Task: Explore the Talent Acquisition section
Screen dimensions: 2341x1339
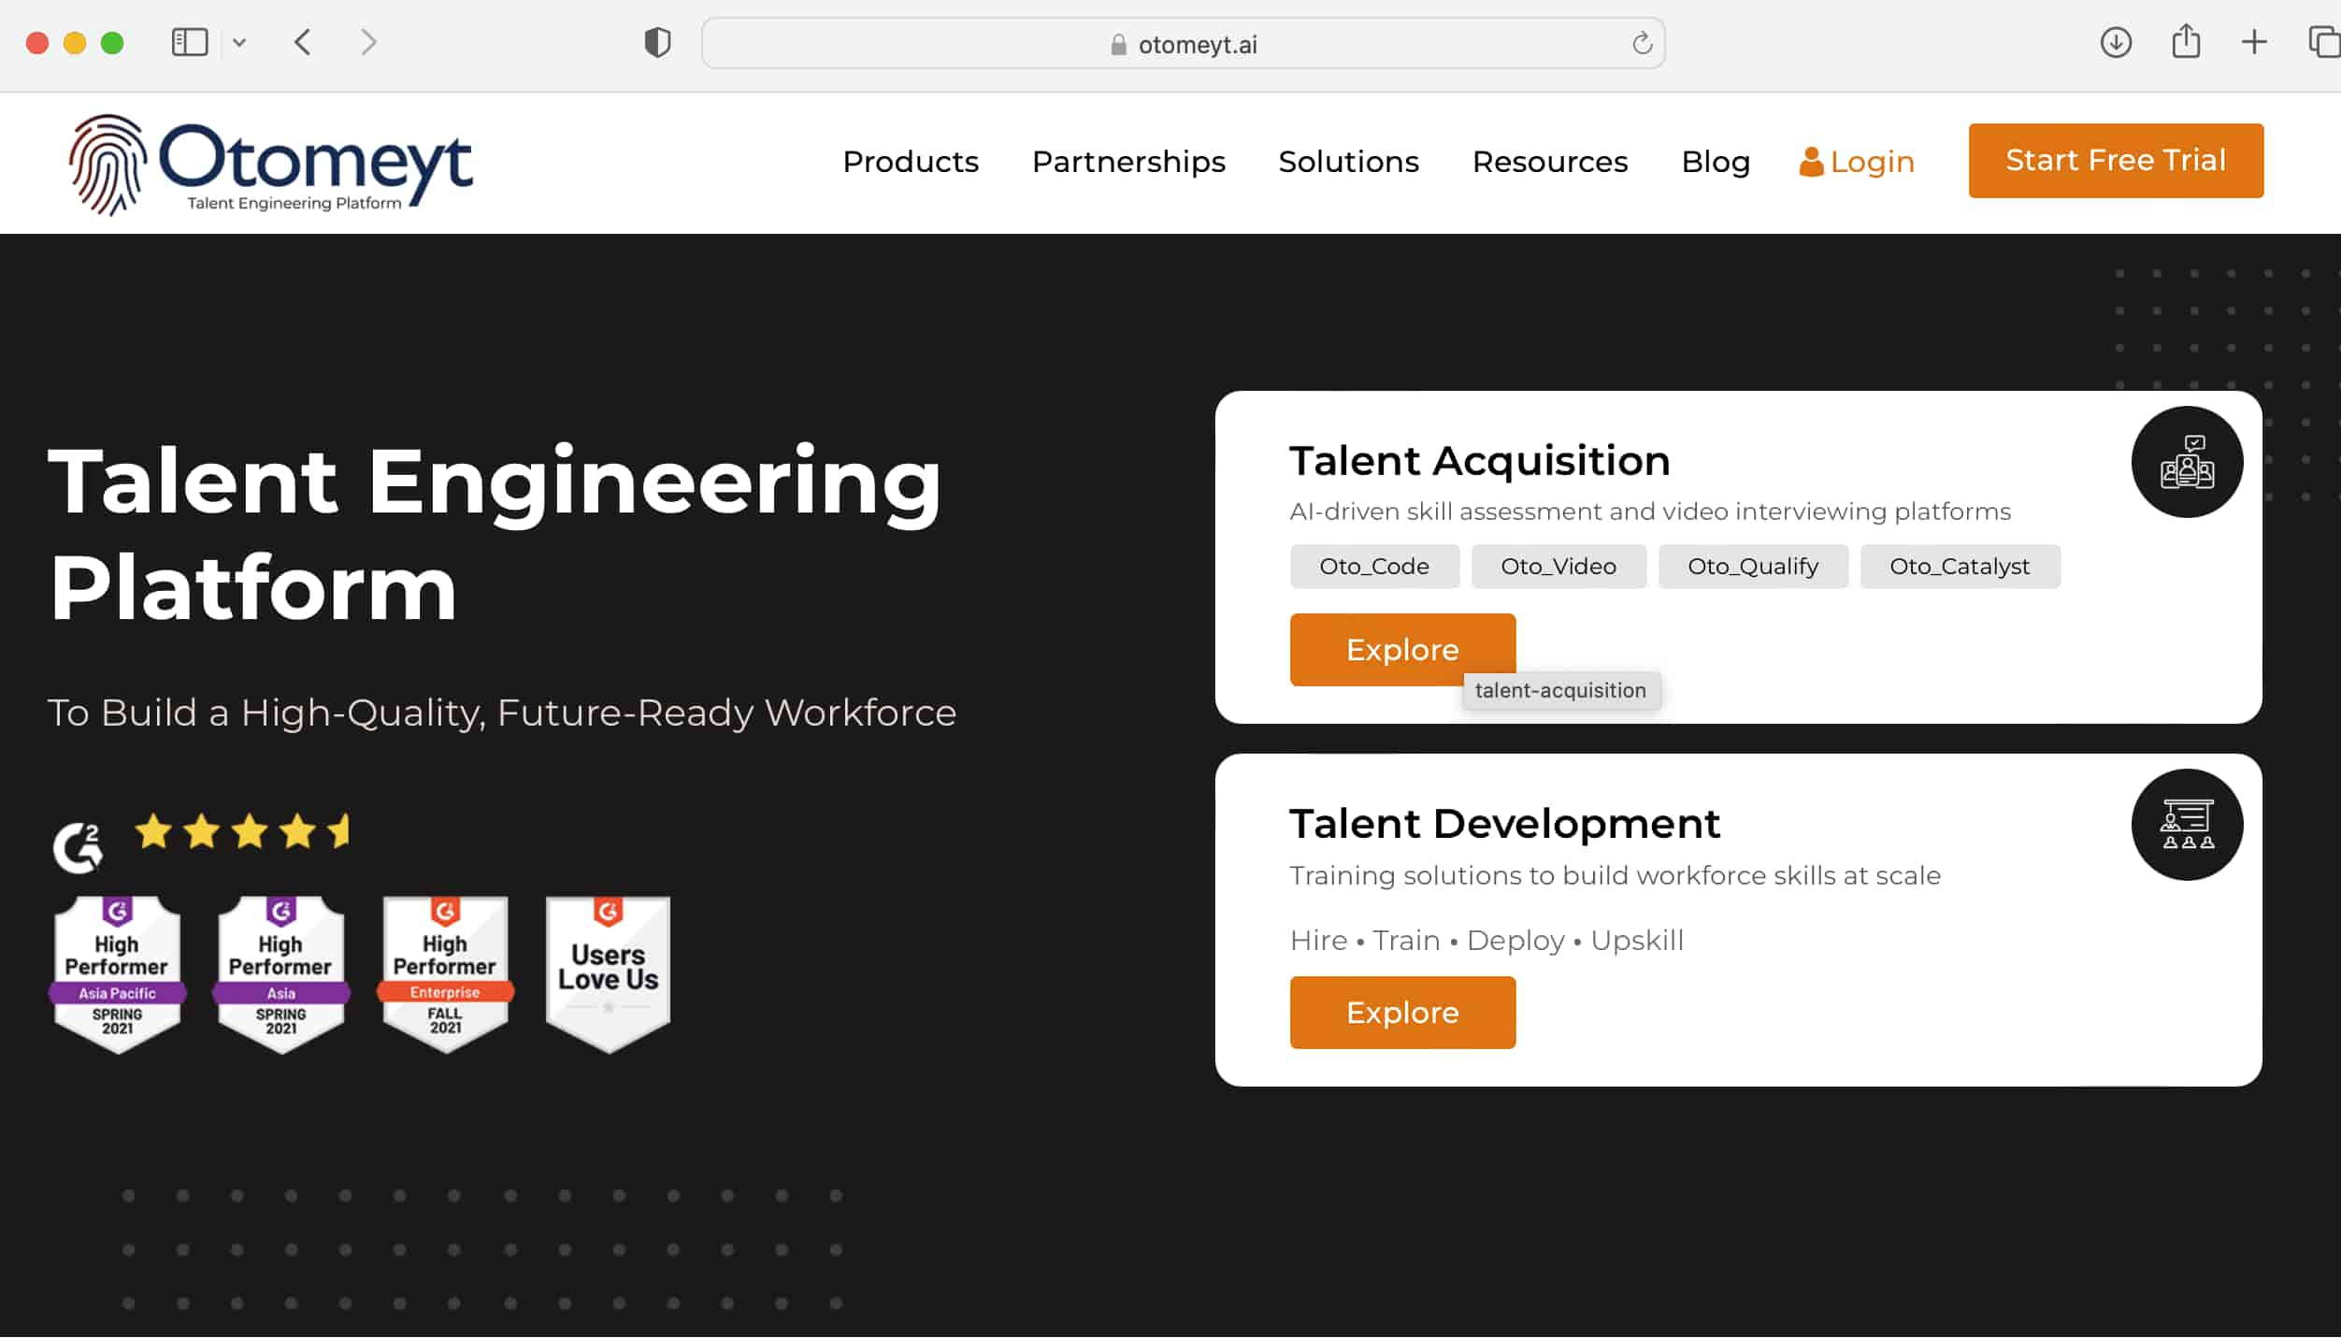Action: click(x=1402, y=650)
